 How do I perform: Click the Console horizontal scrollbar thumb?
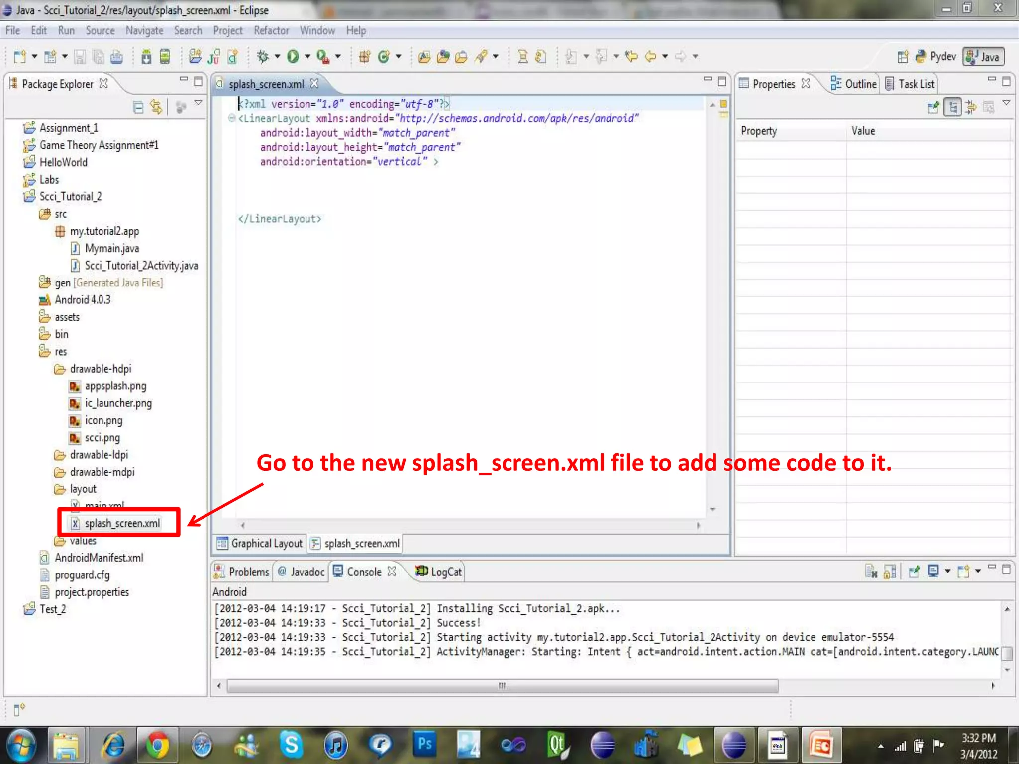[x=503, y=686]
